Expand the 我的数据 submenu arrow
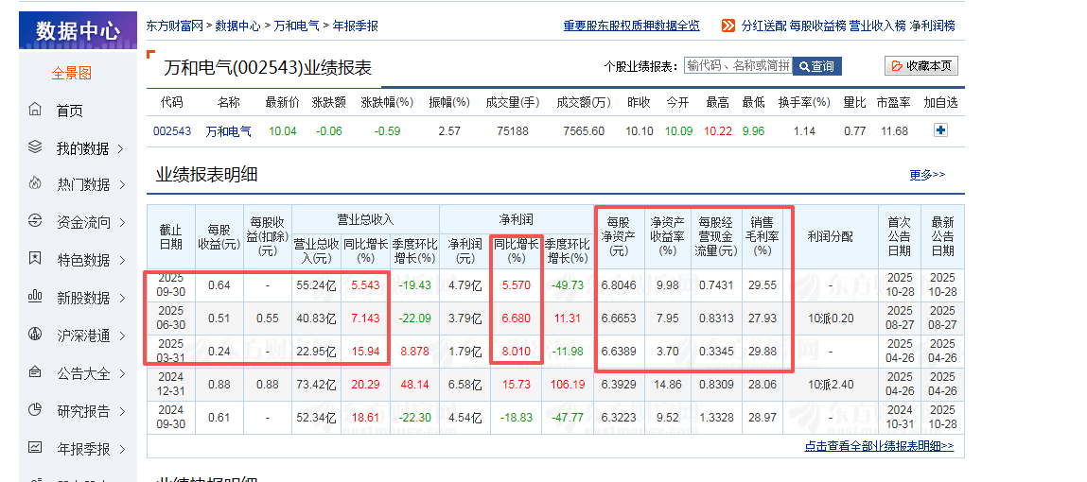The image size is (1087, 482). click(x=121, y=148)
